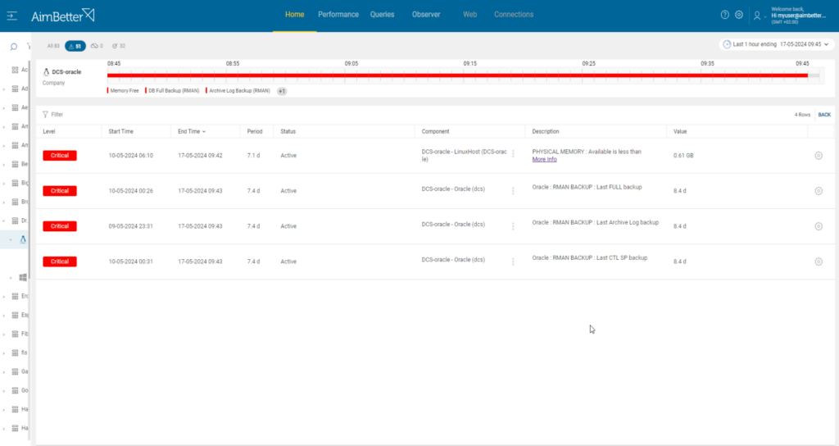839x446 pixels.
Task: Toggle the alerts filter showing 51
Action: tap(75, 46)
